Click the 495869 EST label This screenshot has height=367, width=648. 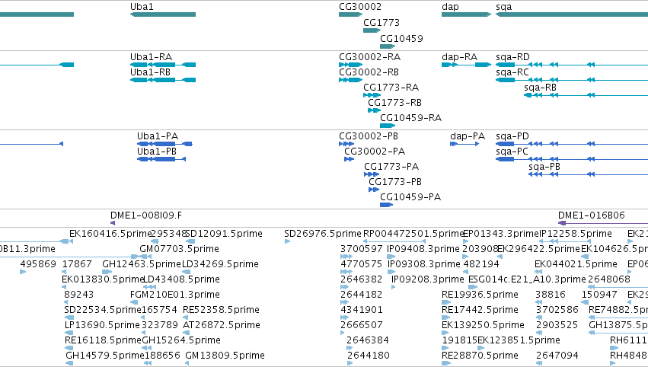[x=38, y=264]
